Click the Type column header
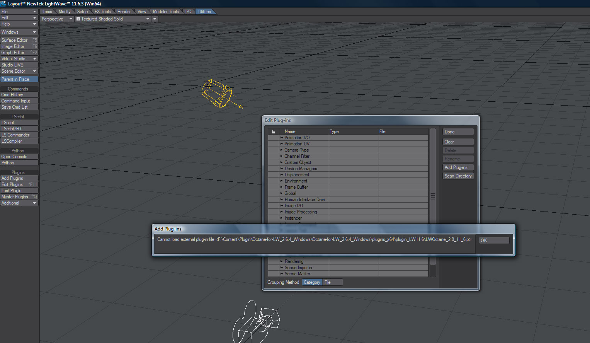 (x=354, y=131)
